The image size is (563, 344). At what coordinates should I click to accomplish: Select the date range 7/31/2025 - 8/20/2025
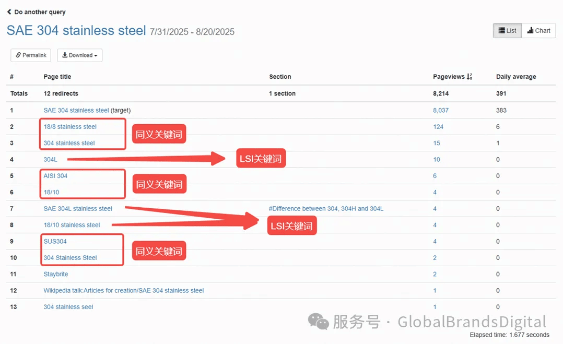[x=192, y=32]
